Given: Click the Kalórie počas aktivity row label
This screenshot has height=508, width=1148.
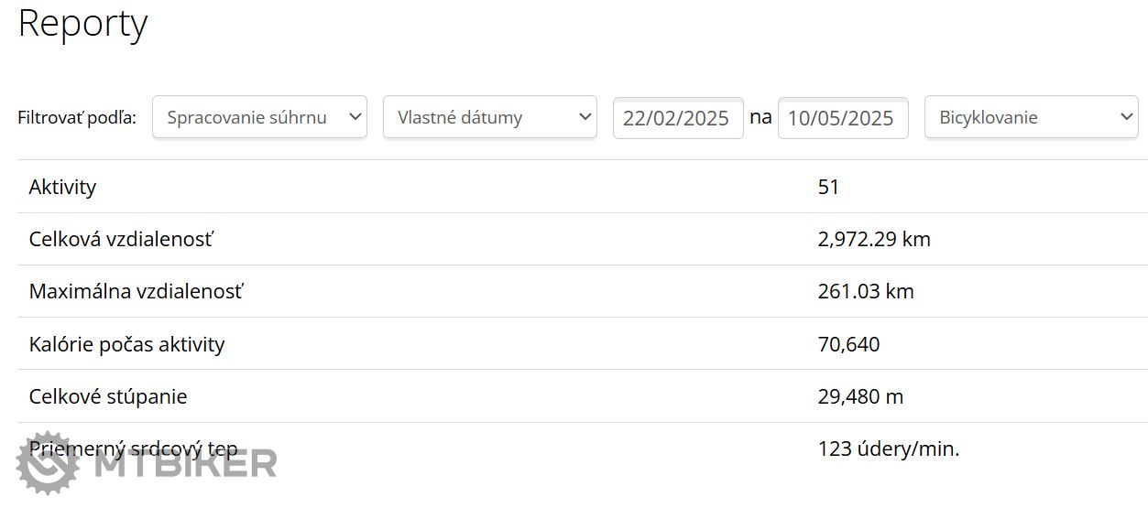Looking at the screenshot, I should [x=126, y=344].
